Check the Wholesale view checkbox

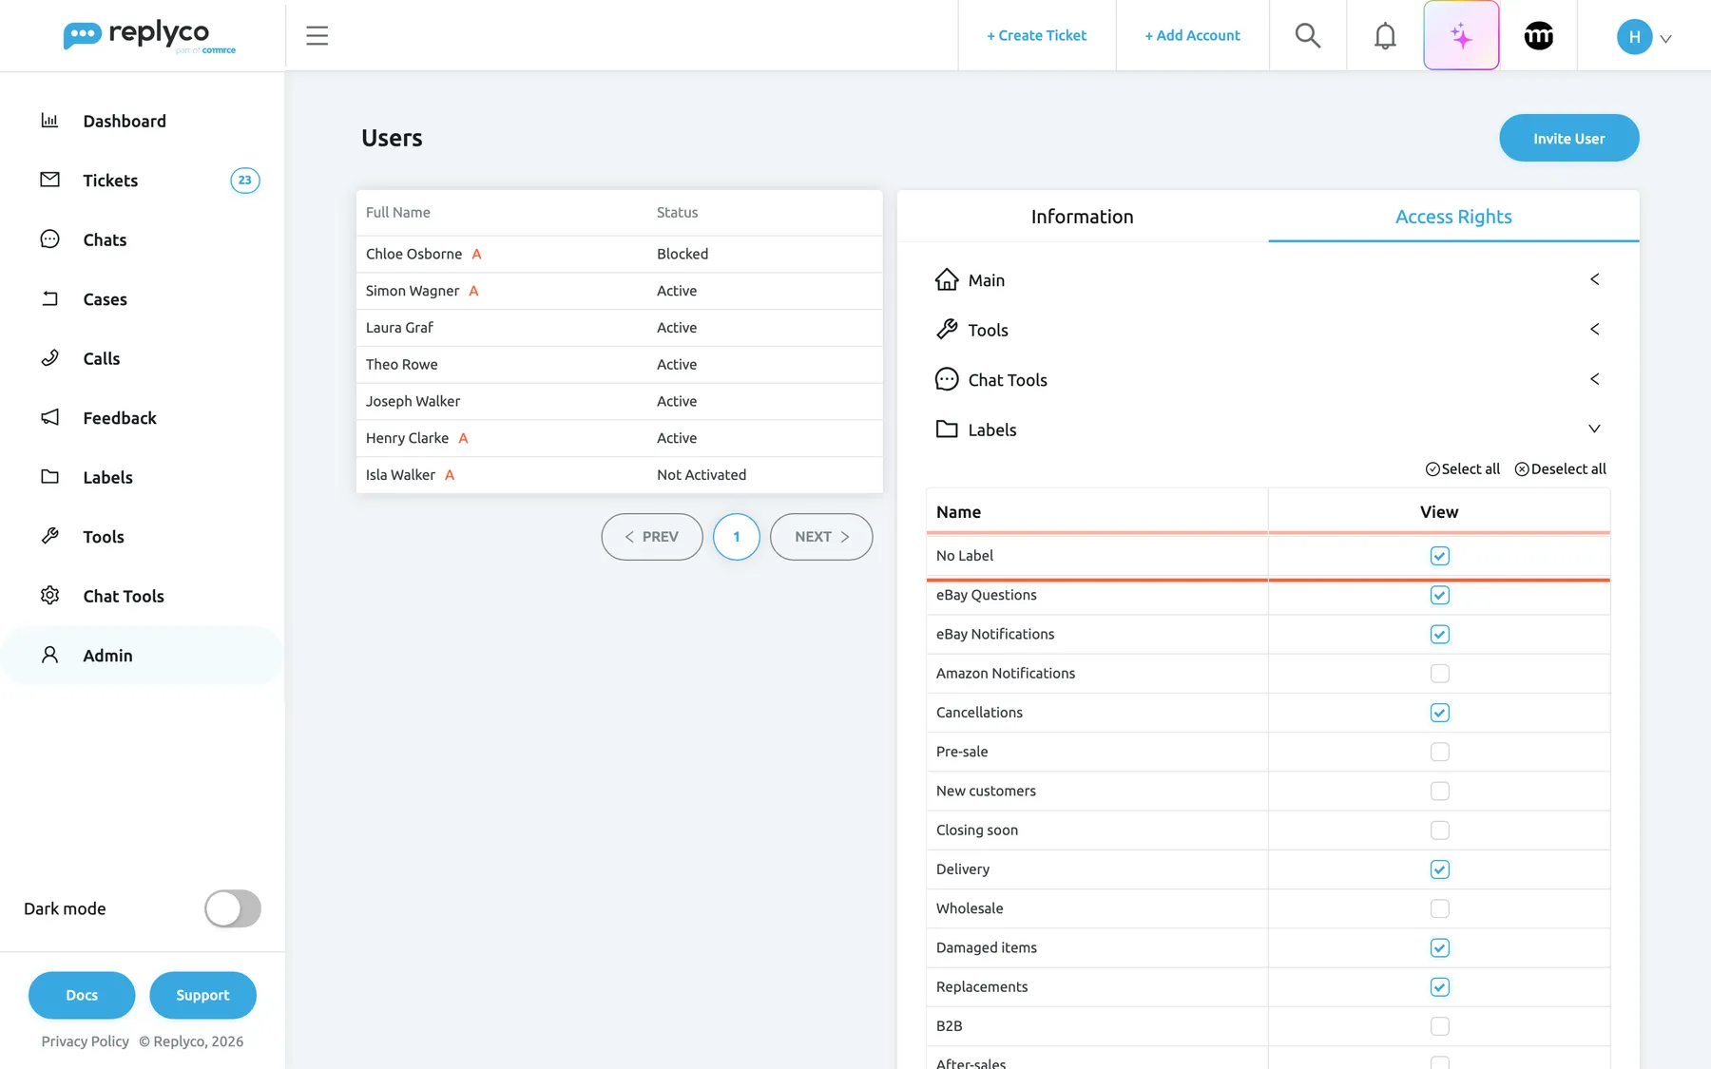click(1439, 908)
